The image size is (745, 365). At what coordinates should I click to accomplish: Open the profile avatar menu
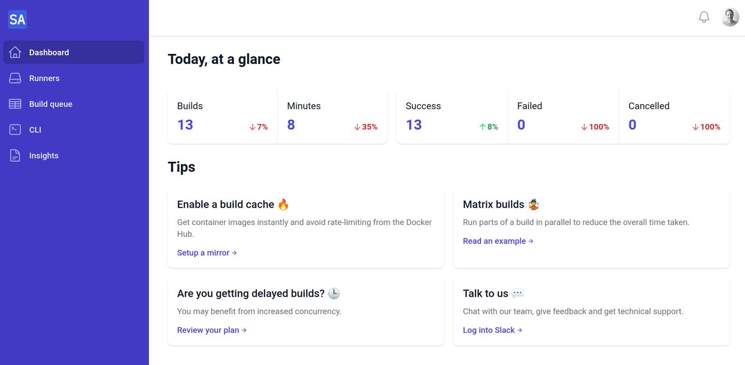click(x=729, y=17)
